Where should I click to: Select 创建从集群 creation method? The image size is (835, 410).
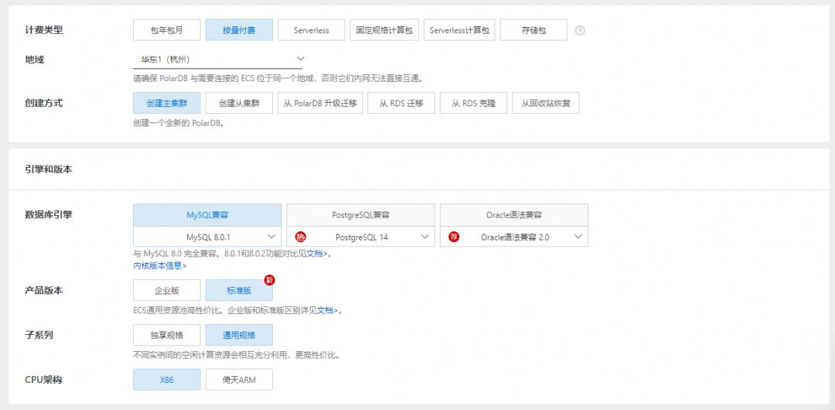239,103
